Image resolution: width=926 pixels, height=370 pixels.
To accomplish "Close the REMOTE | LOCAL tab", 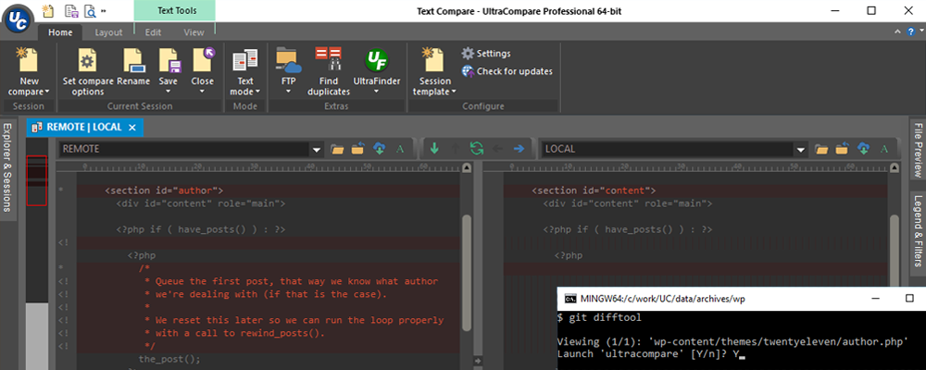I will [x=132, y=128].
